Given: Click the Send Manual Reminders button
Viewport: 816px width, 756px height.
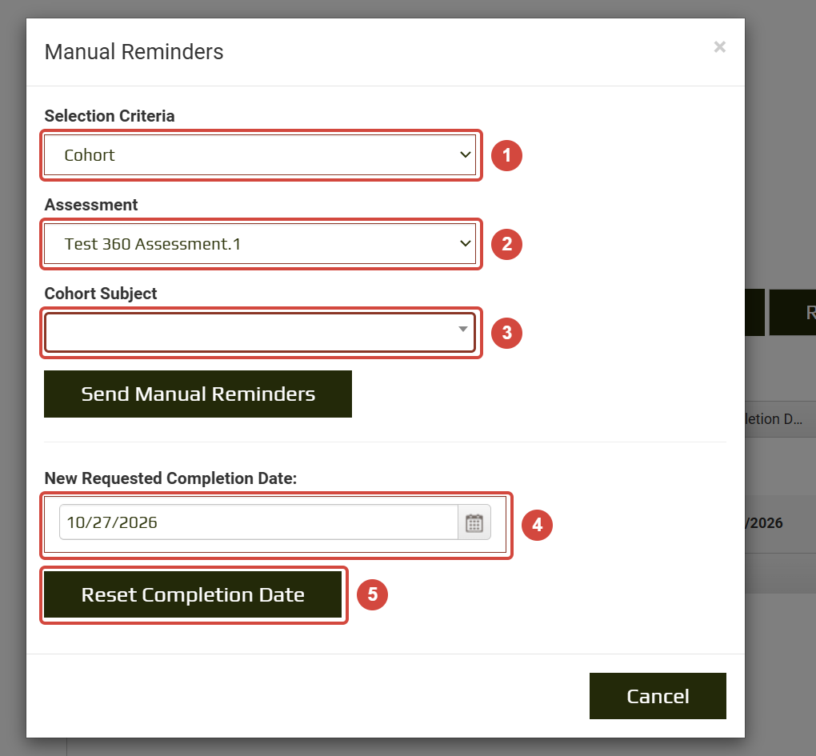Looking at the screenshot, I should [198, 394].
